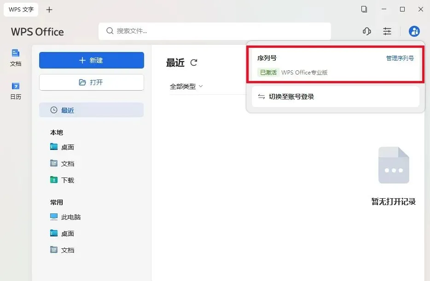Open the customer service headset icon
The image size is (430, 281).
pos(366,31)
